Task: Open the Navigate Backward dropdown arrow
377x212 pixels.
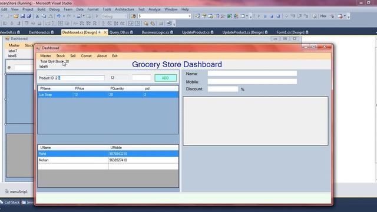Action: pyautogui.click(x=84, y=16)
